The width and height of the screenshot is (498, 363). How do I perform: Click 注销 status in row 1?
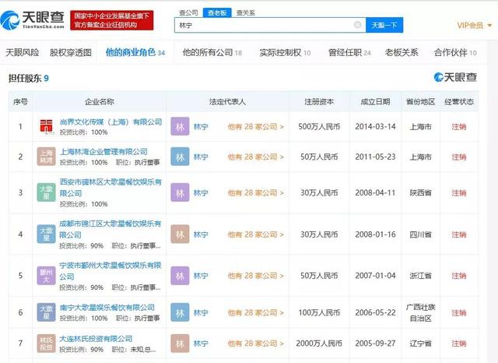459,127
